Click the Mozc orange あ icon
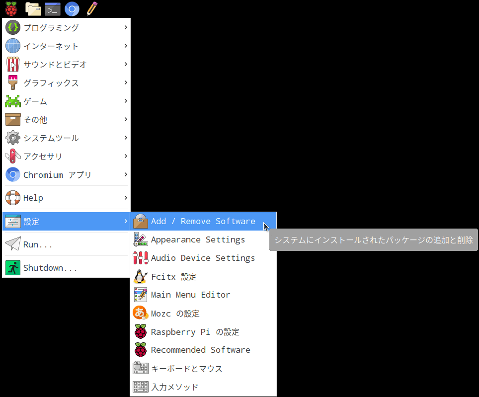This screenshot has height=397, width=479. pos(141,313)
